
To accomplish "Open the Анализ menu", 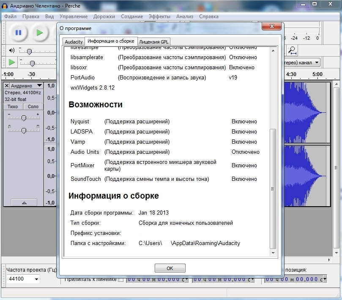I will (x=185, y=16).
